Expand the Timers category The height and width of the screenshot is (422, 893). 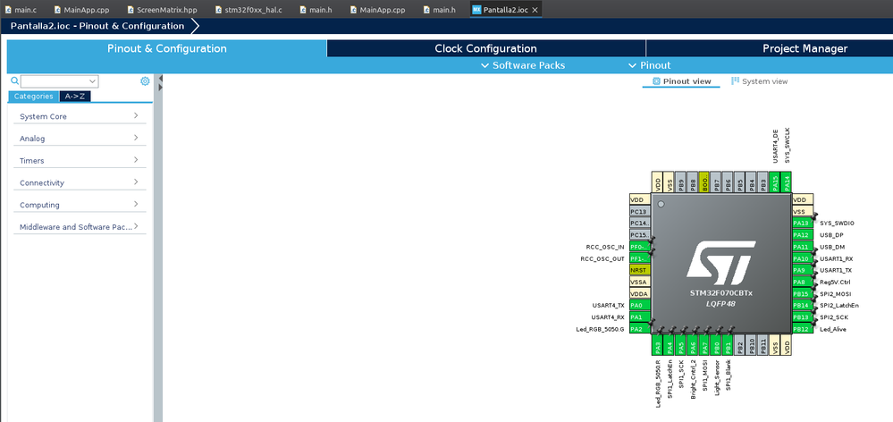[x=80, y=161]
